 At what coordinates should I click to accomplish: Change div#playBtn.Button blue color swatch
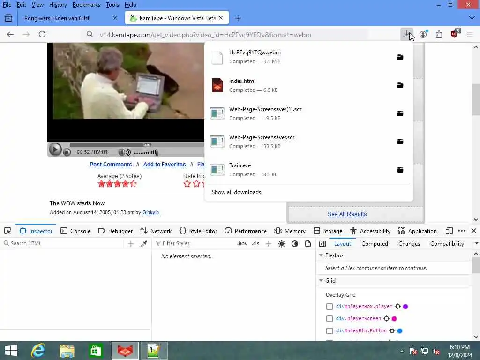(x=400, y=331)
